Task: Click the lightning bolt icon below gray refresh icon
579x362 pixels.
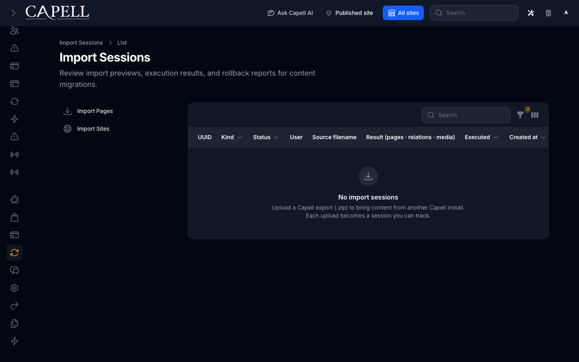Action: tap(14, 119)
